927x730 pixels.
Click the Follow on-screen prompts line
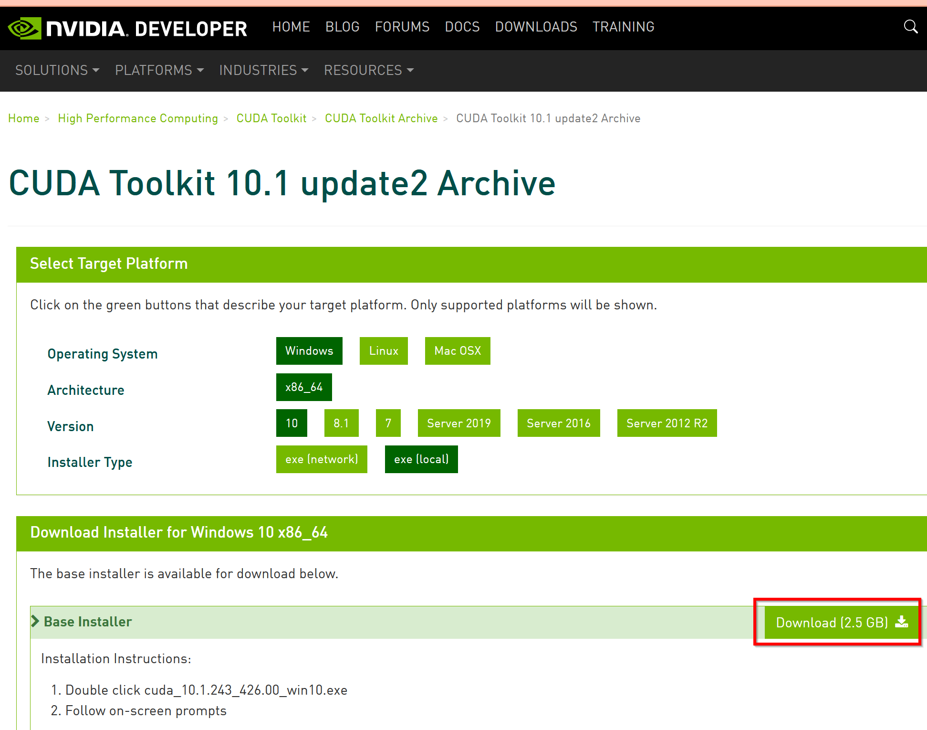(146, 710)
